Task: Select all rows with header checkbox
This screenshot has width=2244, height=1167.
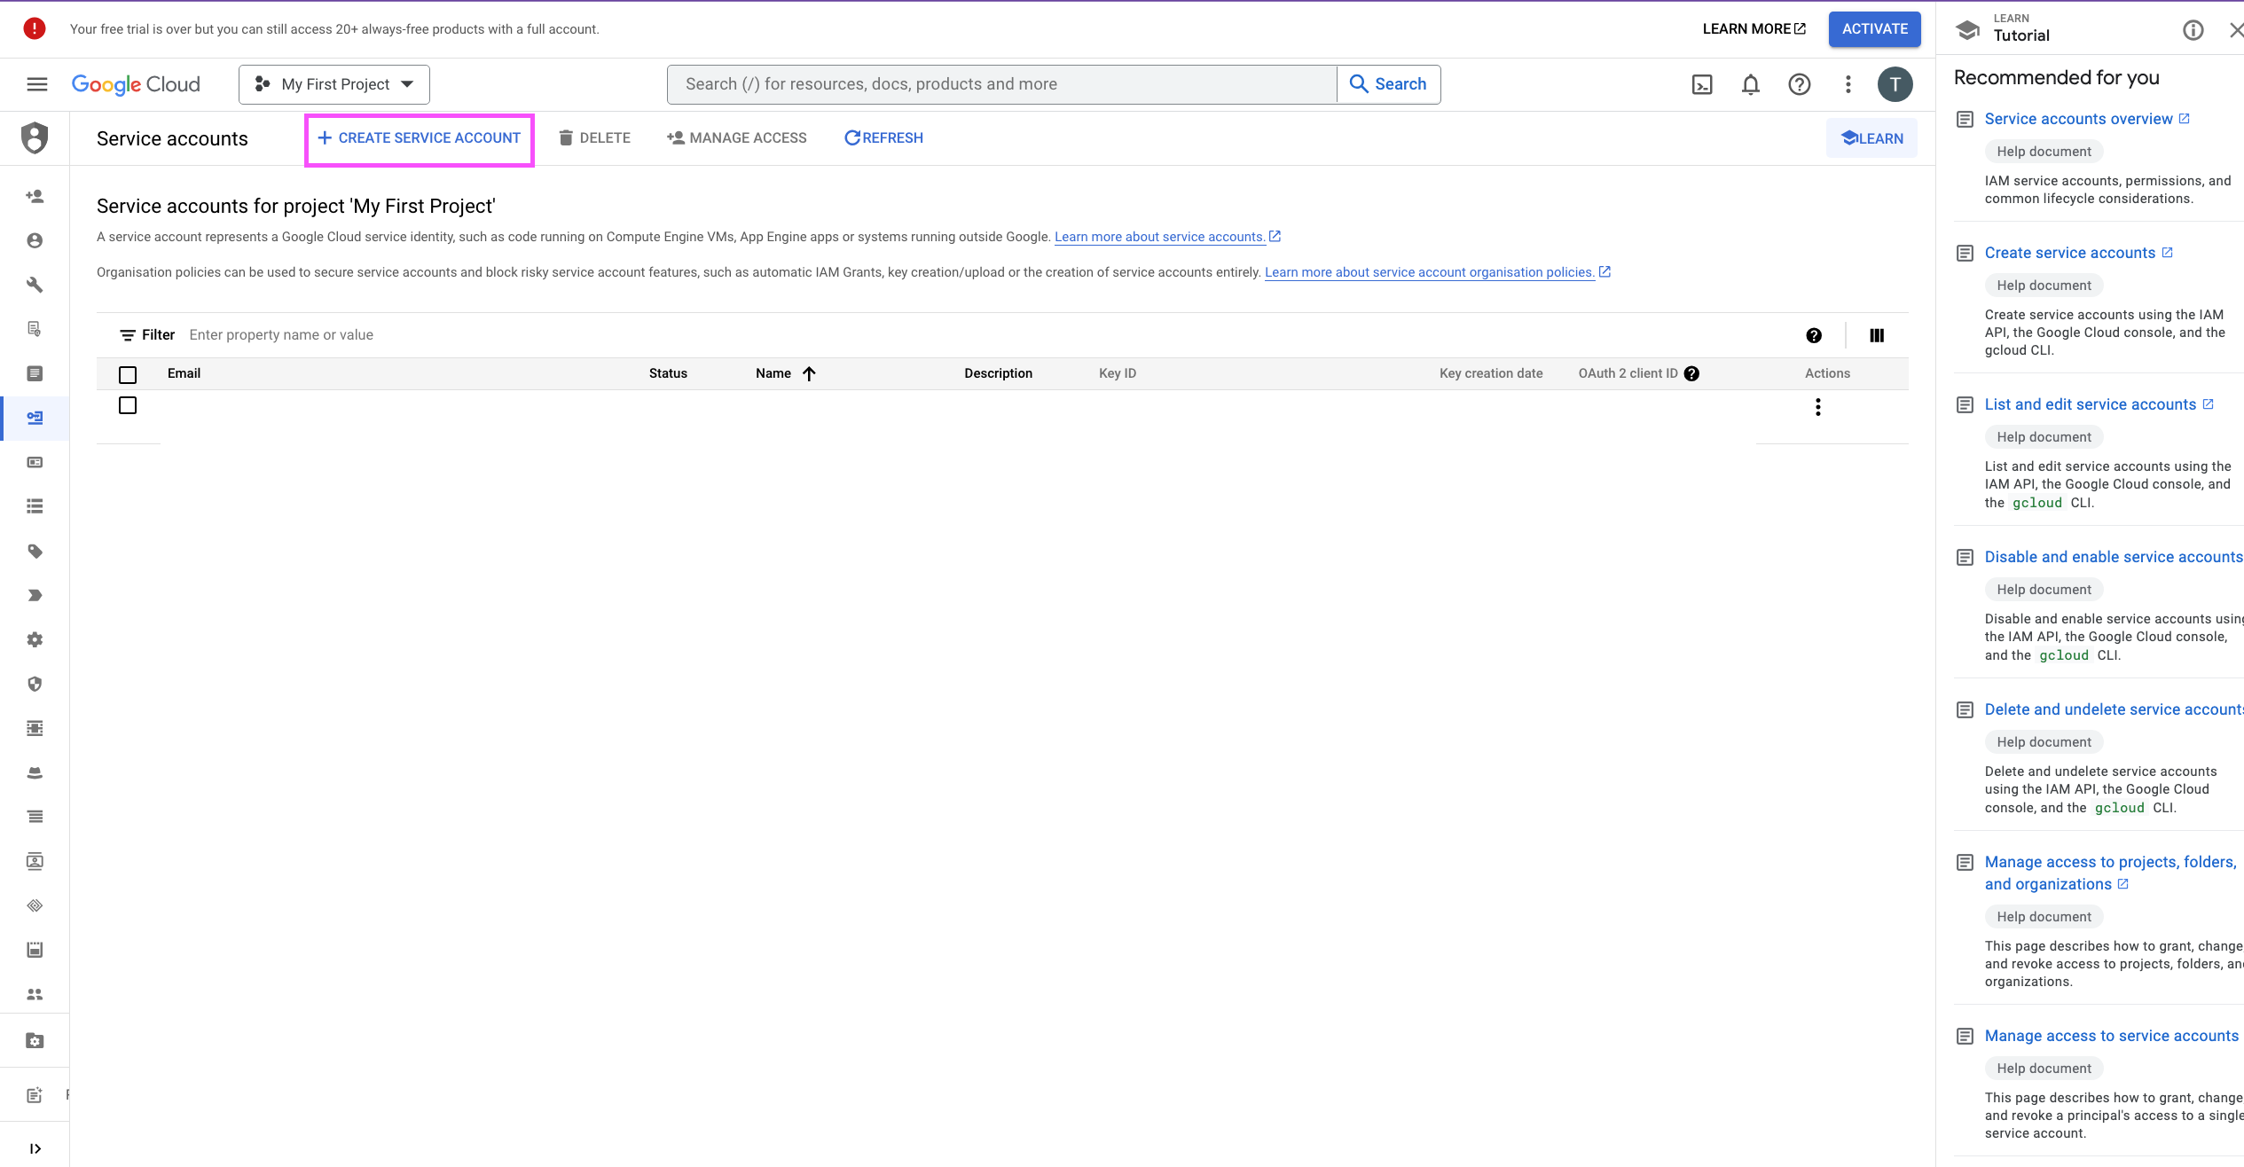Action: 128,374
